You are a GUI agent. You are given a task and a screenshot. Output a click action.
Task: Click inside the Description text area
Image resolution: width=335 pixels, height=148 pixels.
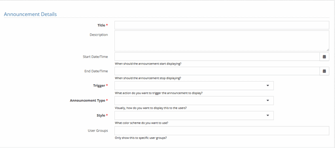pos(222,41)
